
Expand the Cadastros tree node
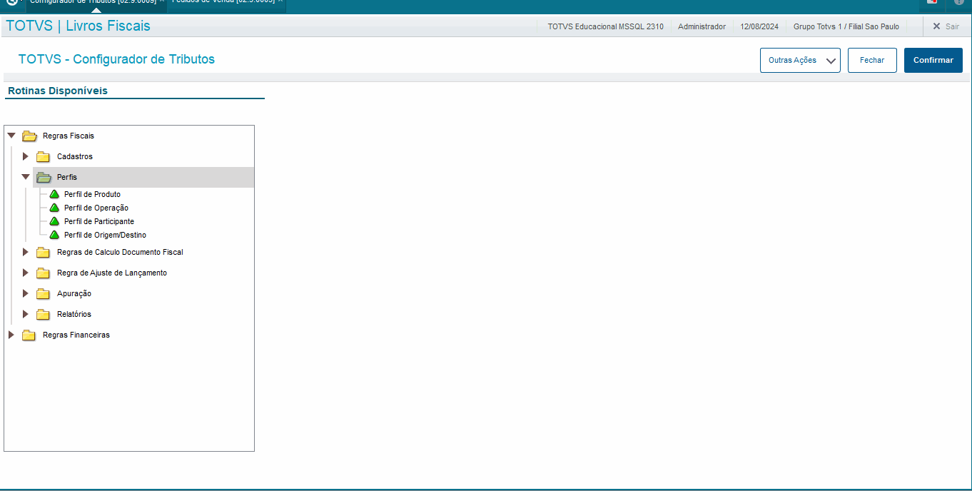click(25, 156)
